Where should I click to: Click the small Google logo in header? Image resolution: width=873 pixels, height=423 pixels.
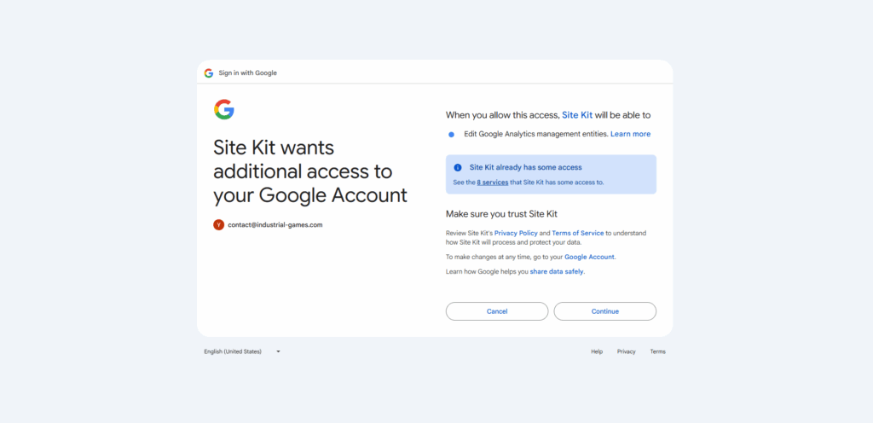pos(209,73)
